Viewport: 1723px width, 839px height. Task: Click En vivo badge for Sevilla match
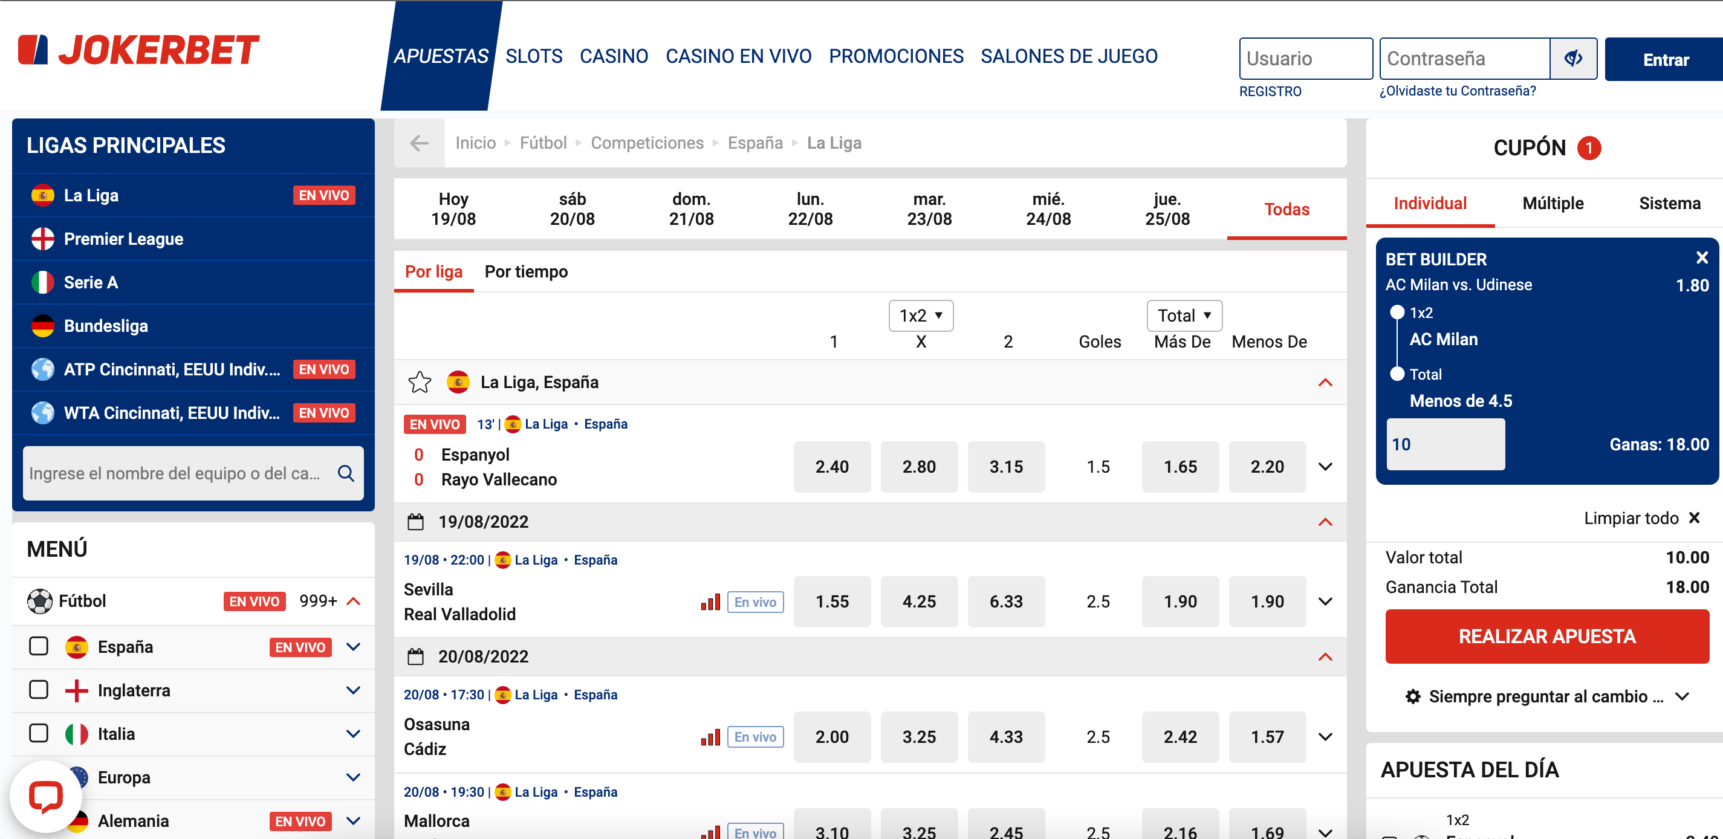point(755,601)
